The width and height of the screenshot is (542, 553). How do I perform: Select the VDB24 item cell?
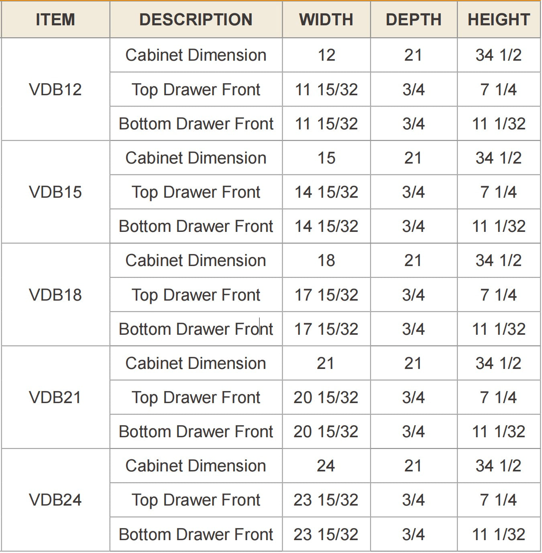[x=55, y=500]
